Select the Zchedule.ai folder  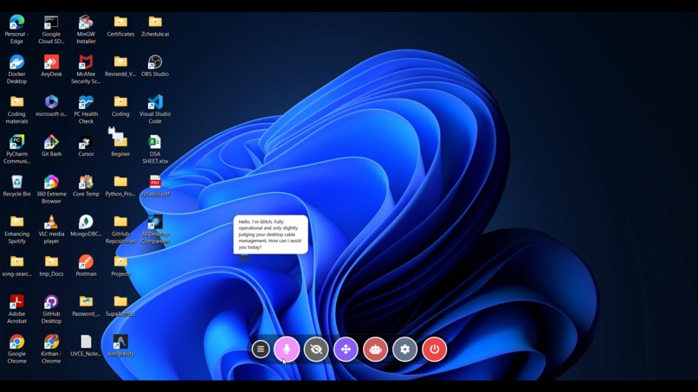click(155, 26)
